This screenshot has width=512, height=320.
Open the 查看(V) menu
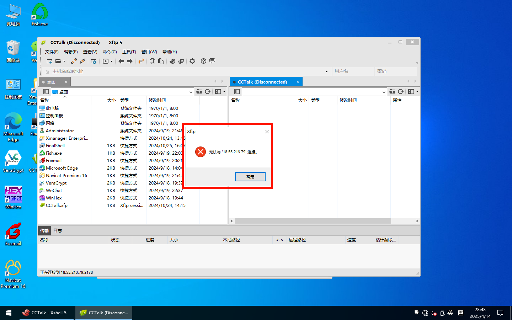[x=90, y=52]
